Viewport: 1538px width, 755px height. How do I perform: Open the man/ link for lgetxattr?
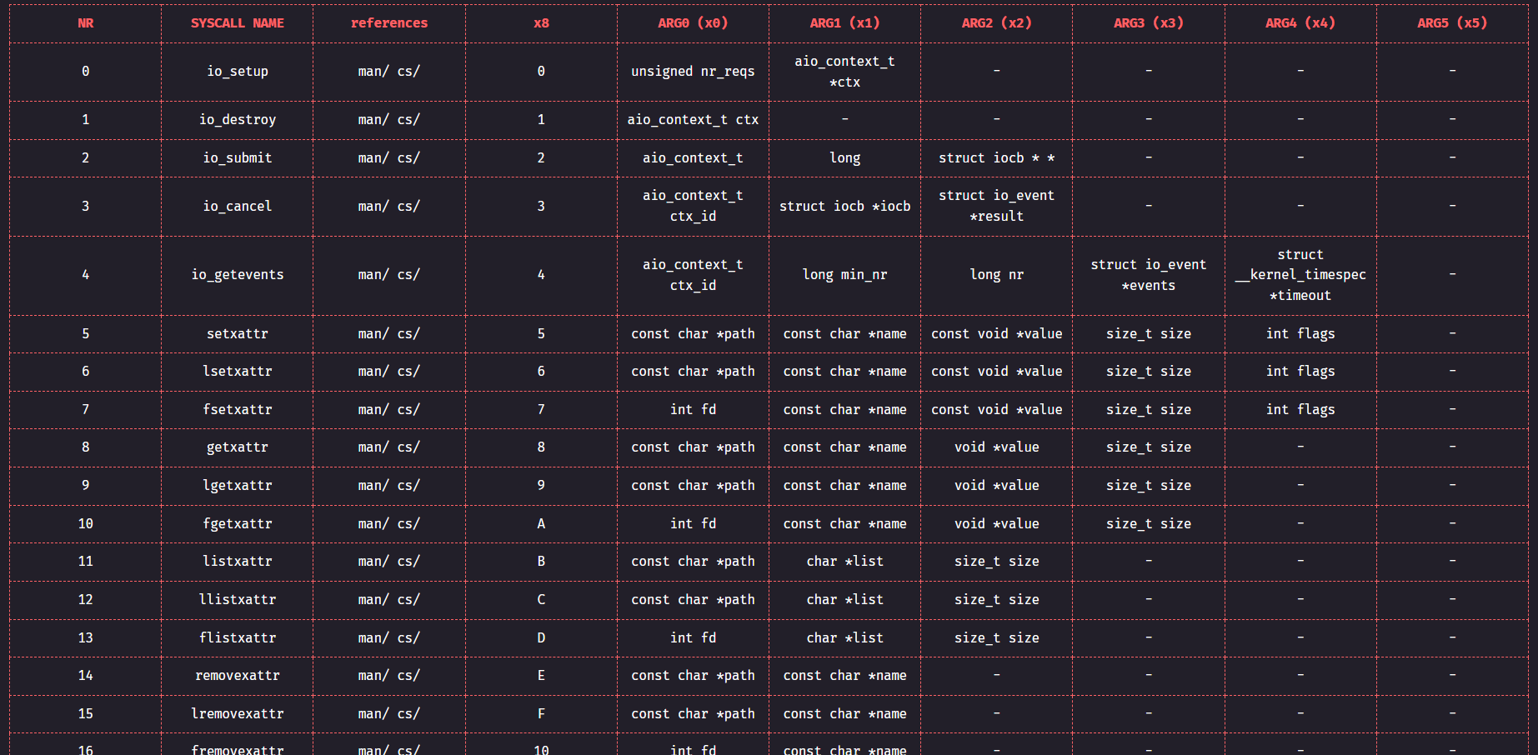click(373, 486)
